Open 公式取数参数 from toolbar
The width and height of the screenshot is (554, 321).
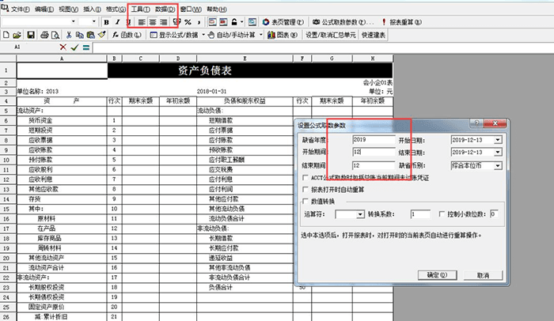click(x=343, y=22)
